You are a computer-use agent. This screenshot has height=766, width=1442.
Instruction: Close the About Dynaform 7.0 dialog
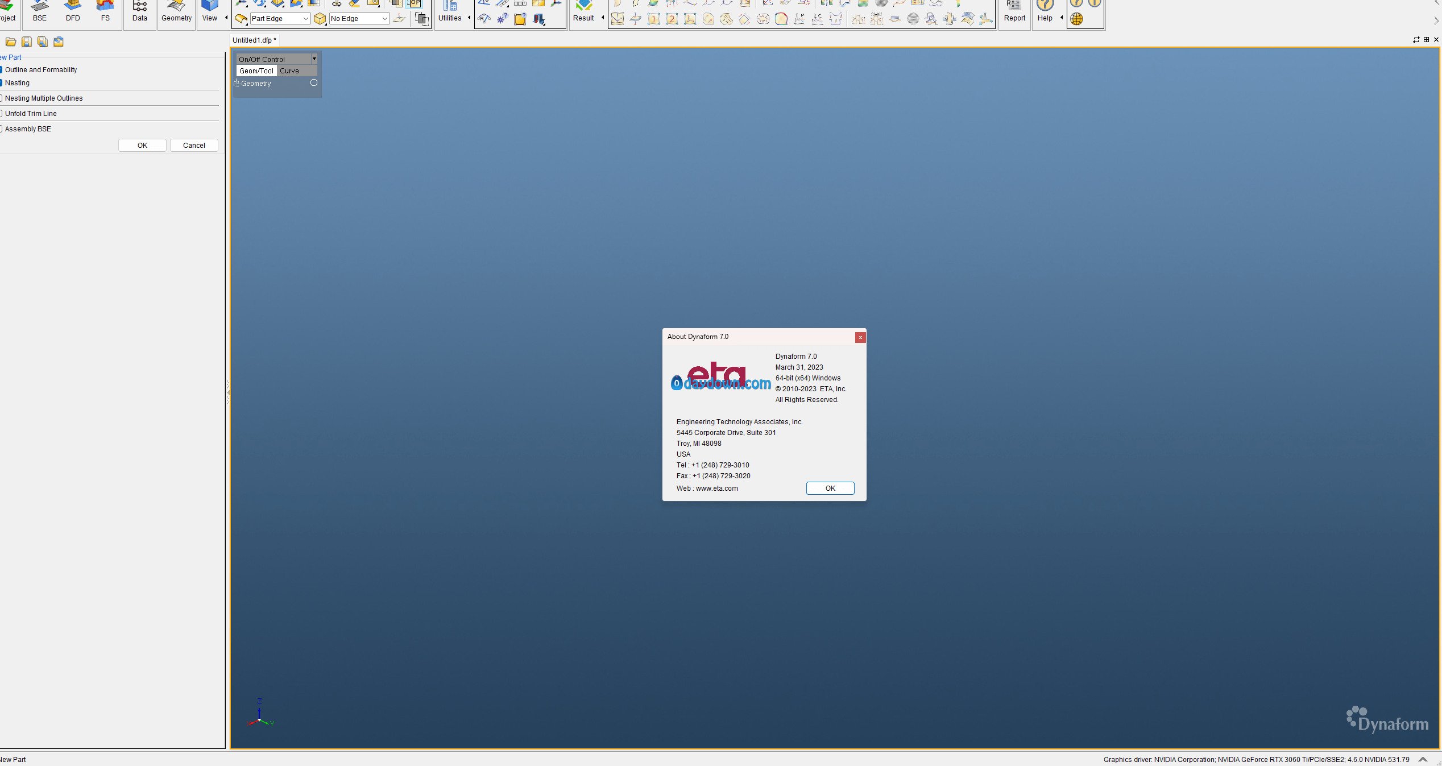coord(860,338)
